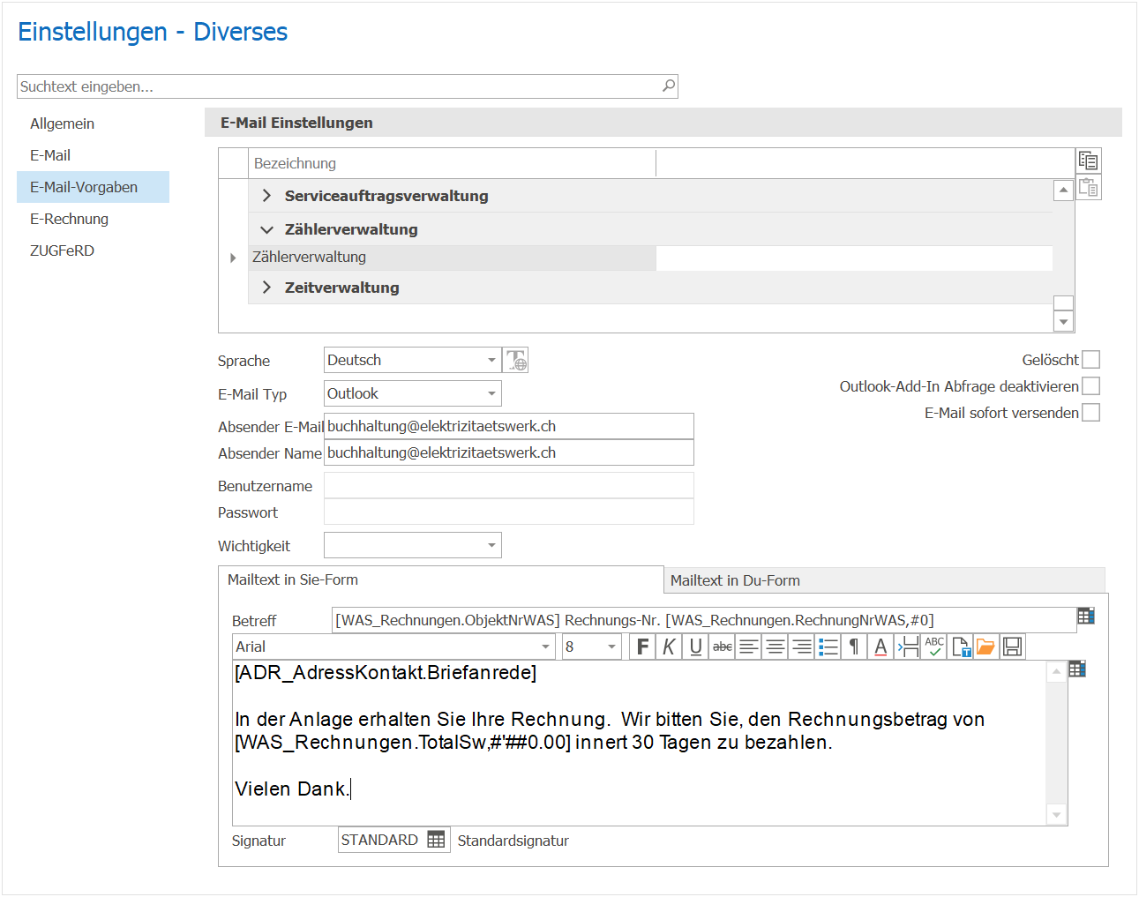Center-align the mail text

pos(775,647)
